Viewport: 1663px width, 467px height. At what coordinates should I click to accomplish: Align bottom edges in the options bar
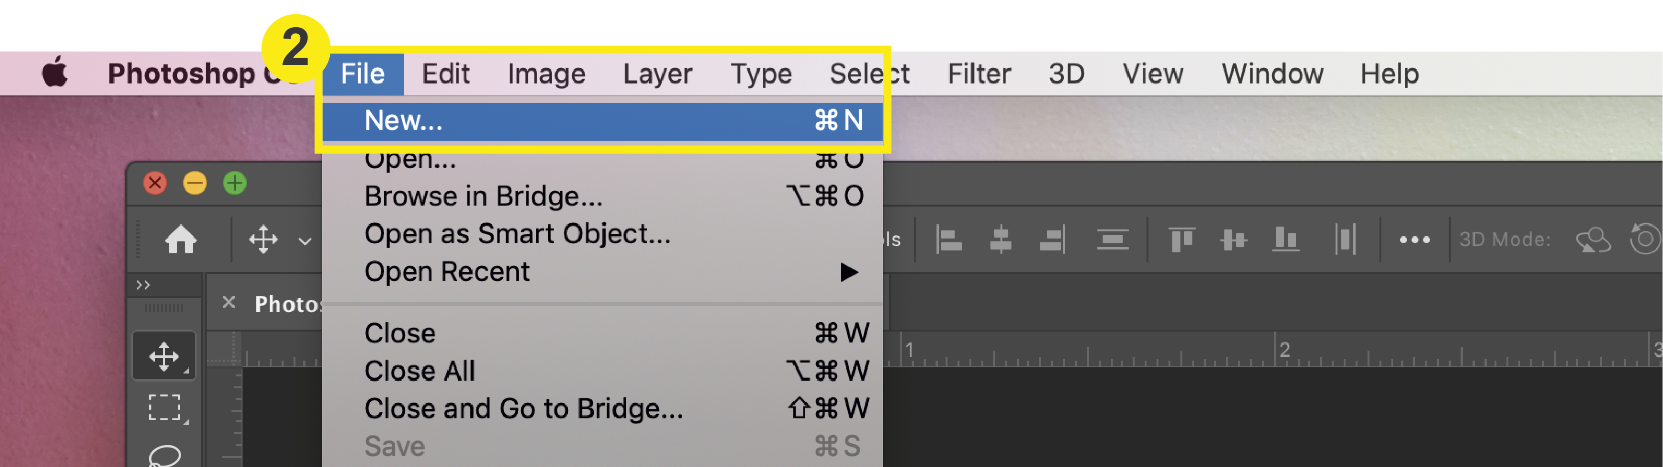(x=1286, y=239)
